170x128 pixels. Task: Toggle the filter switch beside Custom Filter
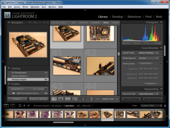(165, 106)
